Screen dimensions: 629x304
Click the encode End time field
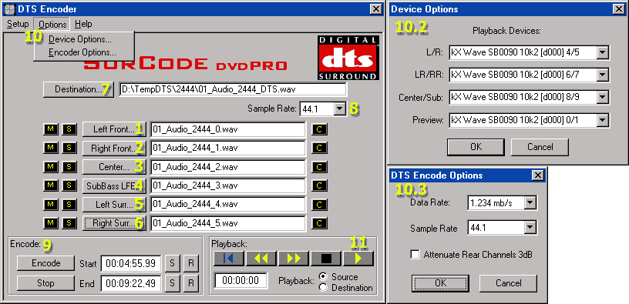131,283
